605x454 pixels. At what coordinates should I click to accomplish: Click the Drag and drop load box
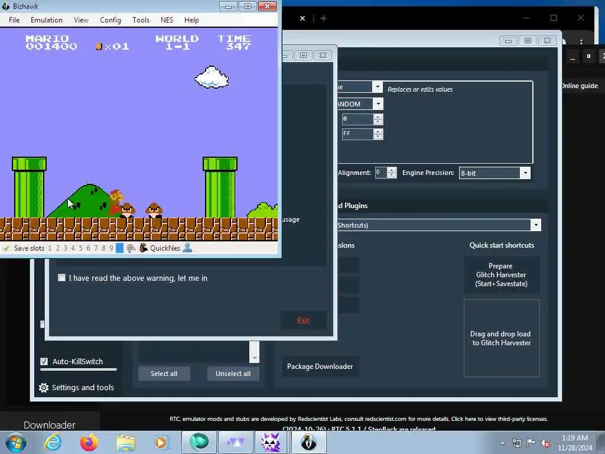pyautogui.click(x=502, y=338)
